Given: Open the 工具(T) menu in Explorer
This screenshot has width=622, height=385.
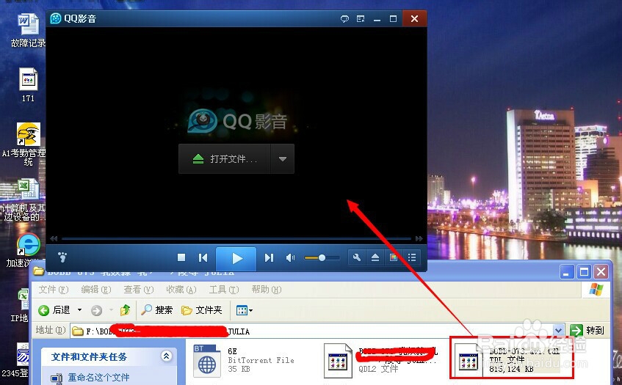Looking at the screenshot, I should [x=224, y=290].
